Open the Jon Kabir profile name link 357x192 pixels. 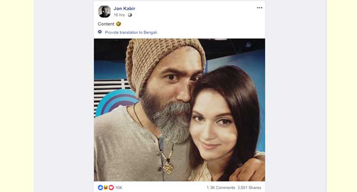click(x=124, y=8)
